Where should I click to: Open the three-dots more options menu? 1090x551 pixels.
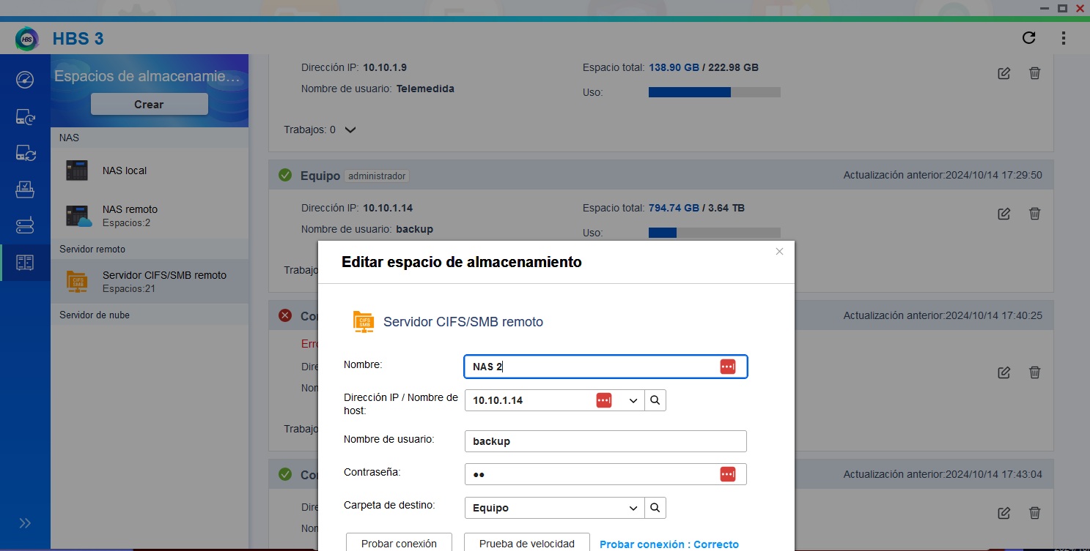pos(1064,38)
